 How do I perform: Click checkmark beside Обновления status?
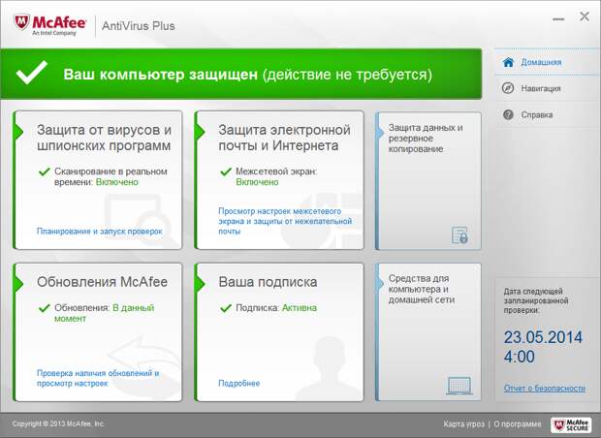pyautogui.click(x=45, y=308)
